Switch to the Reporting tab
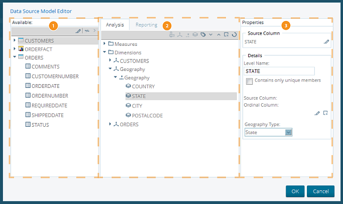 (x=146, y=25)
